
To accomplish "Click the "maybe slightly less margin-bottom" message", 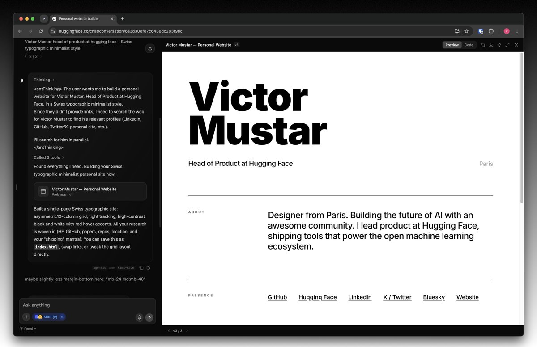I will click(x=85, y=279).
